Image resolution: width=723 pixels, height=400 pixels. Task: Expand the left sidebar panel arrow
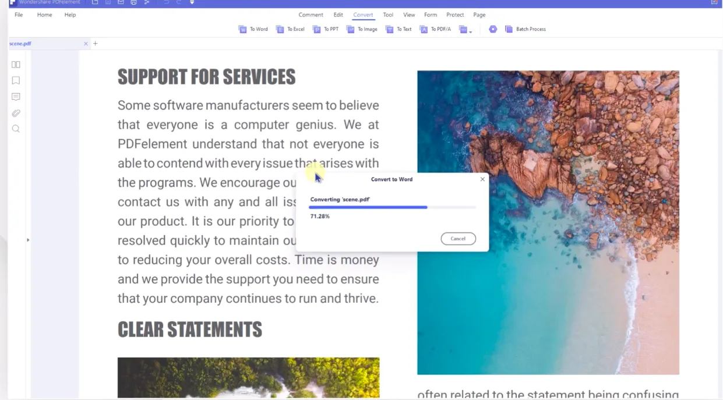click(x=28, y=240)
